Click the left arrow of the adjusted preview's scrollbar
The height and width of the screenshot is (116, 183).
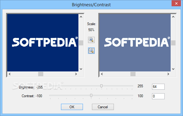pyautogui.click(x=102, y=74)
